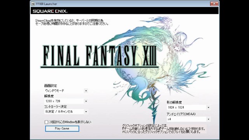Image resolution: width=249 pixels, height=140 pixels.
Task: Click the SQUARE ENIX logo
Action: [50, 11]
